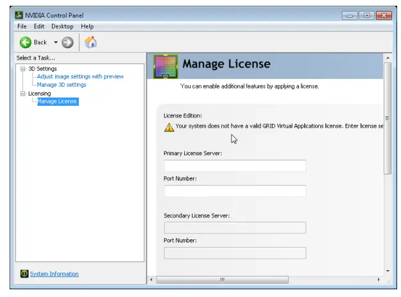
Task: Click the yellow warning triangle icon
Action: (x=169, y=127)
